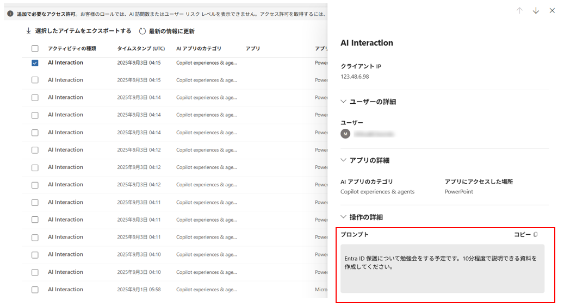
Task: Collapse the 操作の詳細 section
Action: tap(344, 217)
